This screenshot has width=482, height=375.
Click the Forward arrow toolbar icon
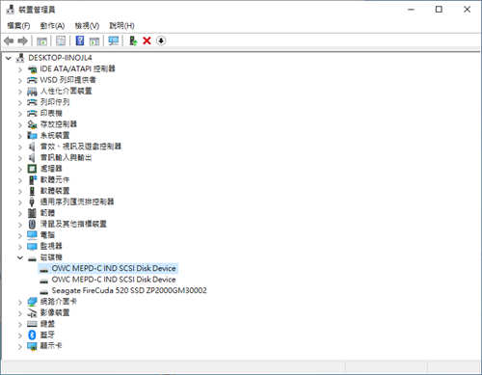click(x=22, y=40)
